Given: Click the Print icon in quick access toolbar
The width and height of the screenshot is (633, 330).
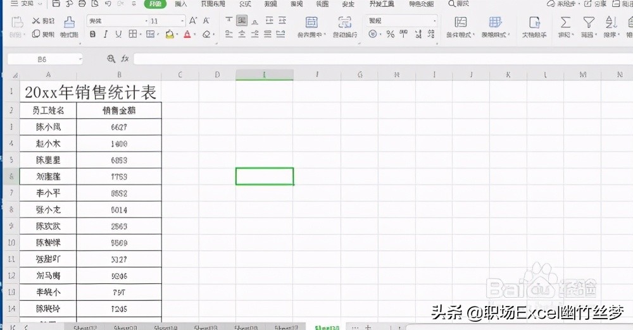Looking at the screenshot, I should point(82,4).
